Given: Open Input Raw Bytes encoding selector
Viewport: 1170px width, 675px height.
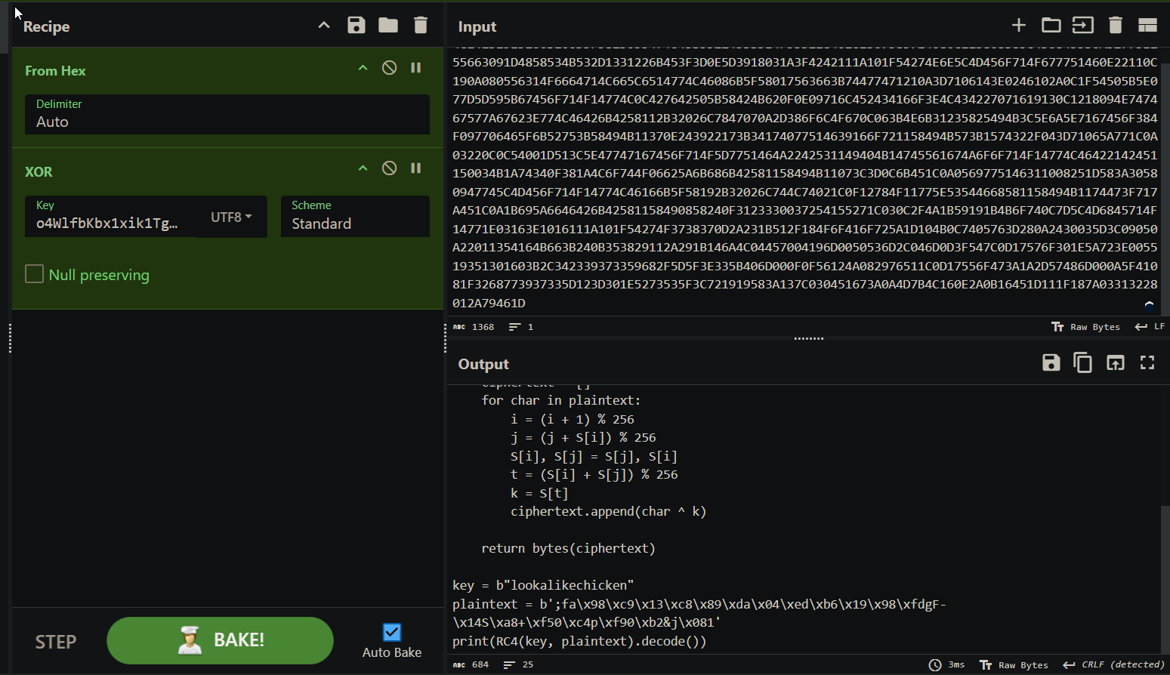Looking at the screenshot, I should (x=1085, y=327).
